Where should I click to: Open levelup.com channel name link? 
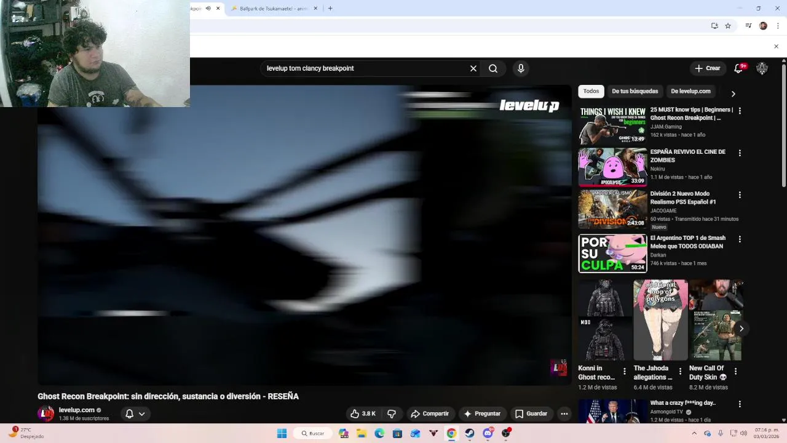[77, 410]
